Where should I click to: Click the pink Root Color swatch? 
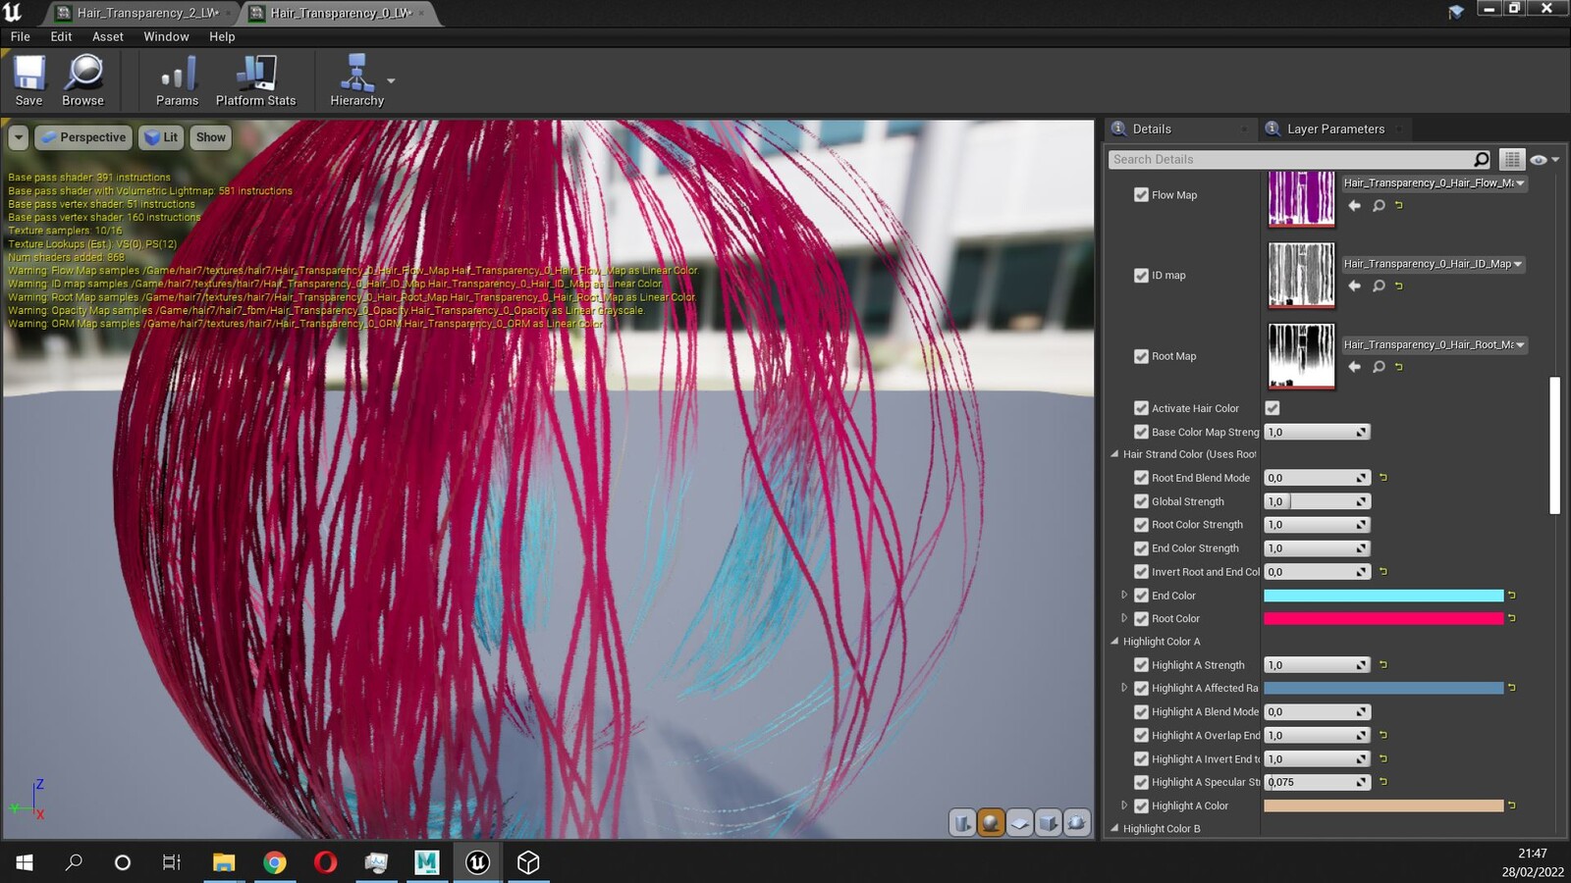(1383, 619)
